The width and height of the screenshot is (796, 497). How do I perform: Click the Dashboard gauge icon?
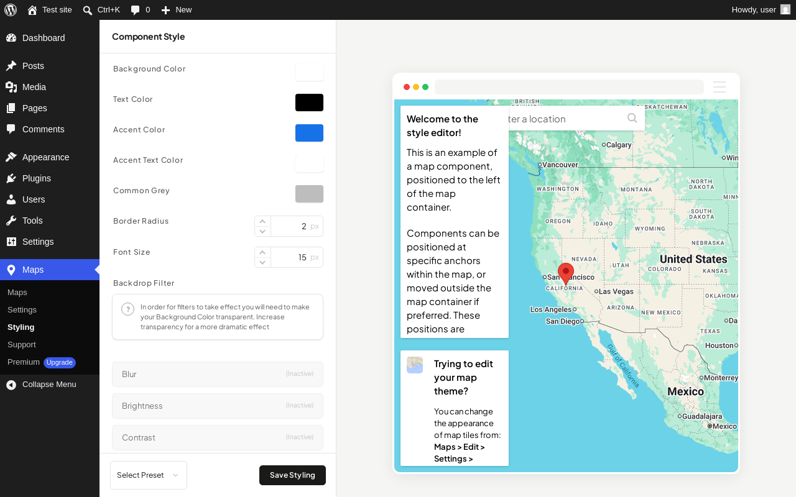tap(11, 38)
